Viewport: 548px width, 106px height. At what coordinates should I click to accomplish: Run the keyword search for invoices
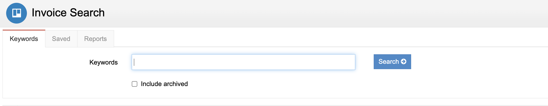click(x=392, y=62)
